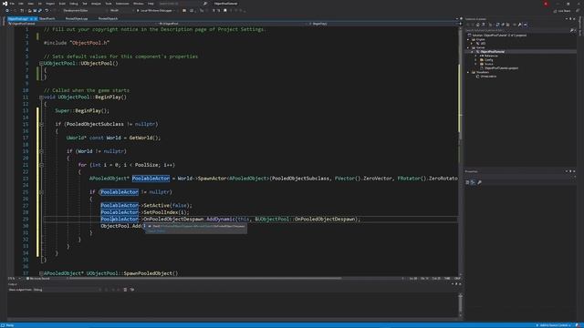Click Alphabetical sort icon in Properties panel

(x=473, y=182)
